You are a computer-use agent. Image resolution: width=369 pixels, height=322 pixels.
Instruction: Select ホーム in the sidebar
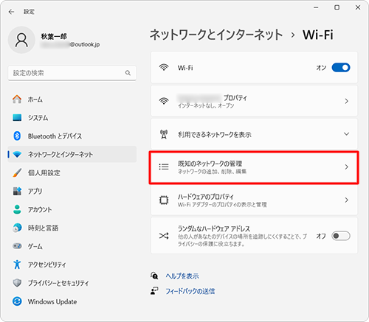tap(72, 99)
